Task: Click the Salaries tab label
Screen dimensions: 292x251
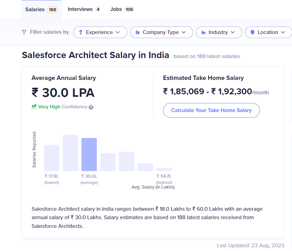Action: pos(35,9)
